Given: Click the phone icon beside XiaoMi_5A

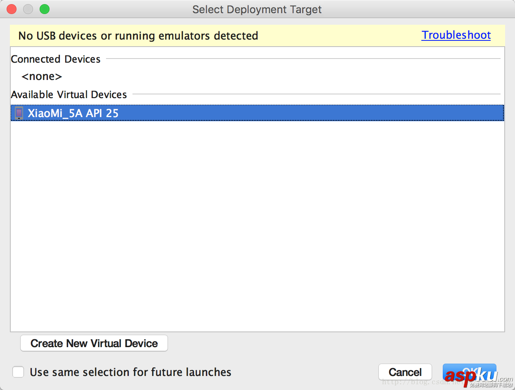Looking at the screenshot, I should point(19,113).
